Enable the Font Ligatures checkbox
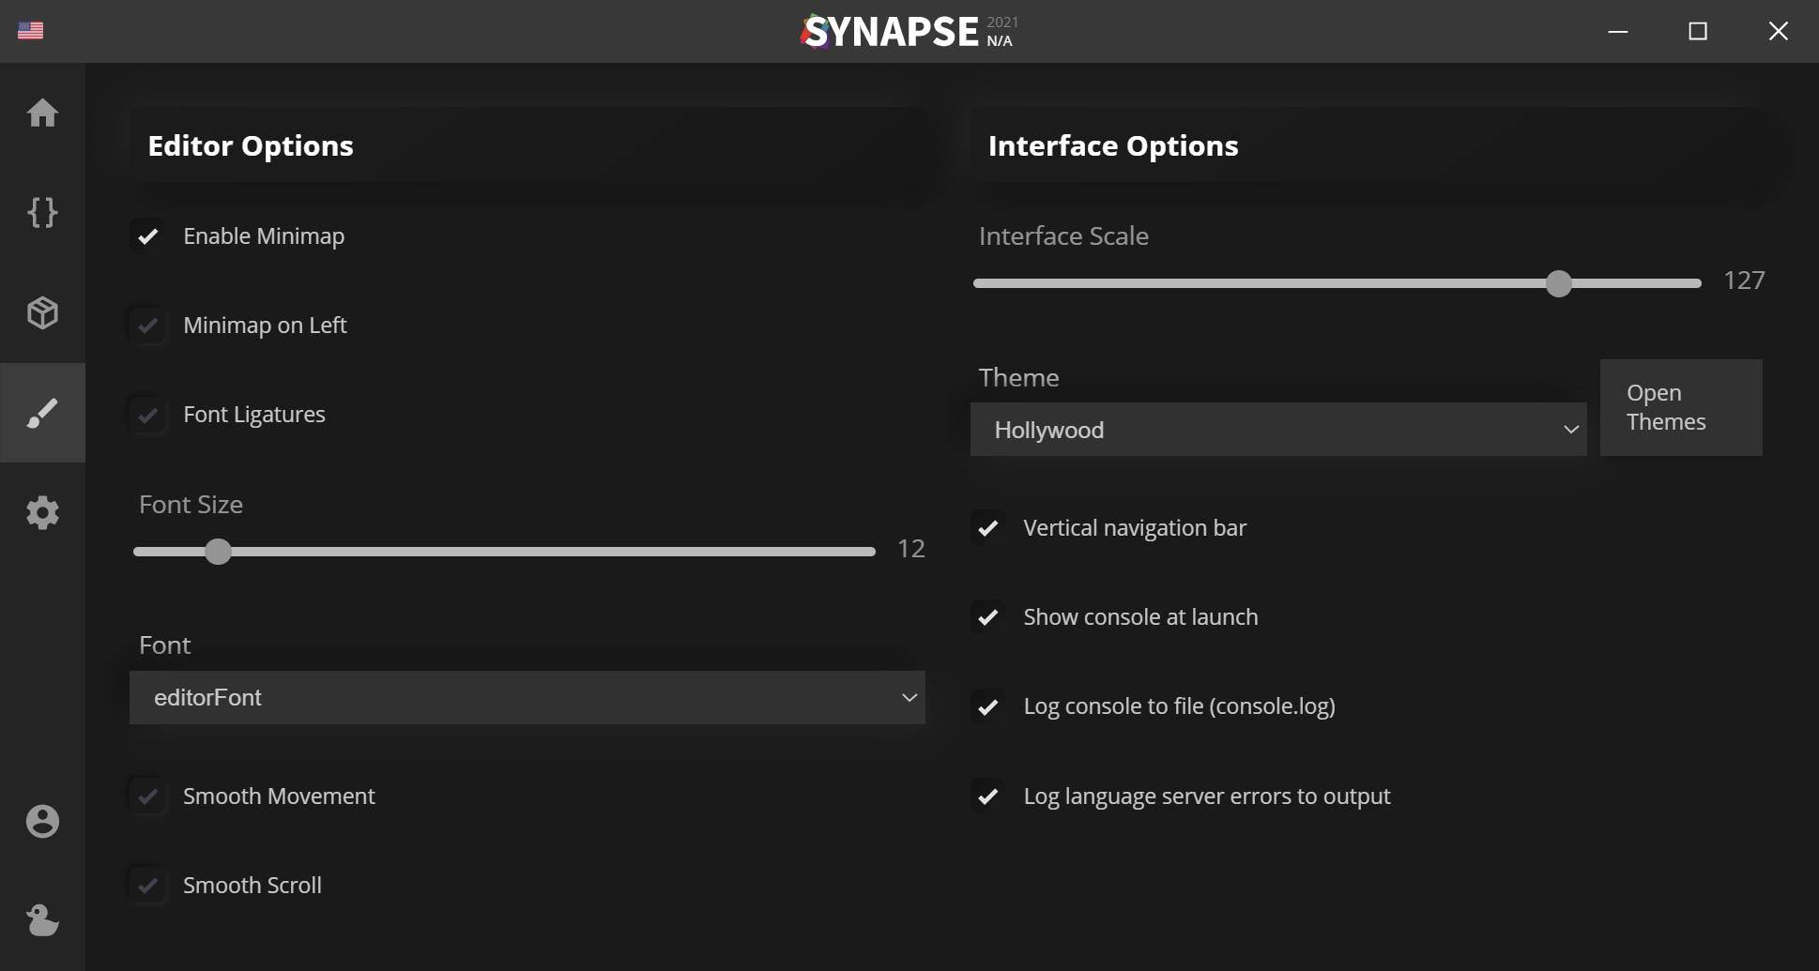The height and width of the screenshot is (971, 1819). (x=148, y=415)
